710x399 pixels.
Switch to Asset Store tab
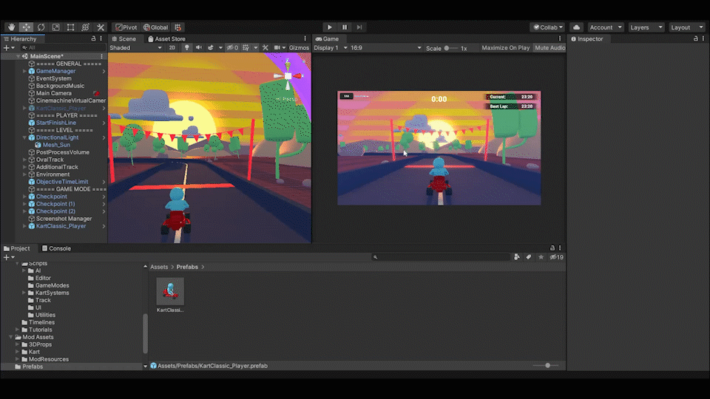tap(166, 39)
